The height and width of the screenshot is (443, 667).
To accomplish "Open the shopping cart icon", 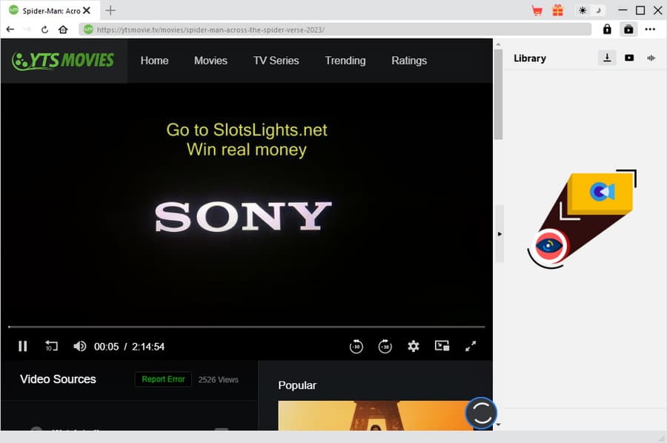I will pyautogui.click(x=537, y=10).
